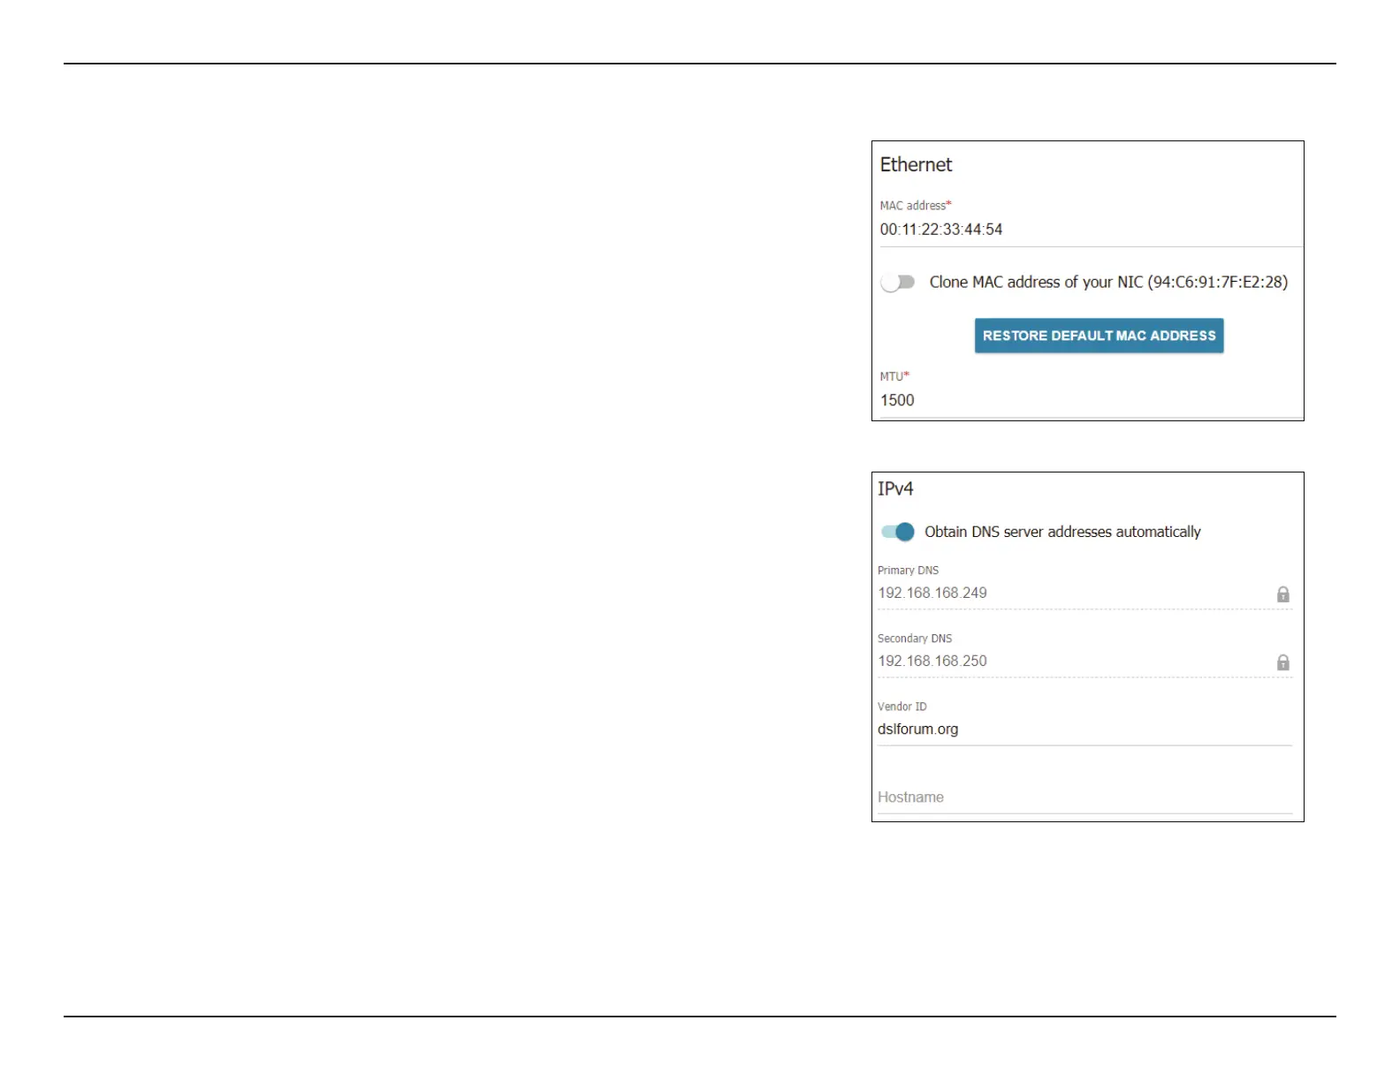Click the Clone MAC address of your NIC label
1400x1081 pixels.
[1108, 283]
